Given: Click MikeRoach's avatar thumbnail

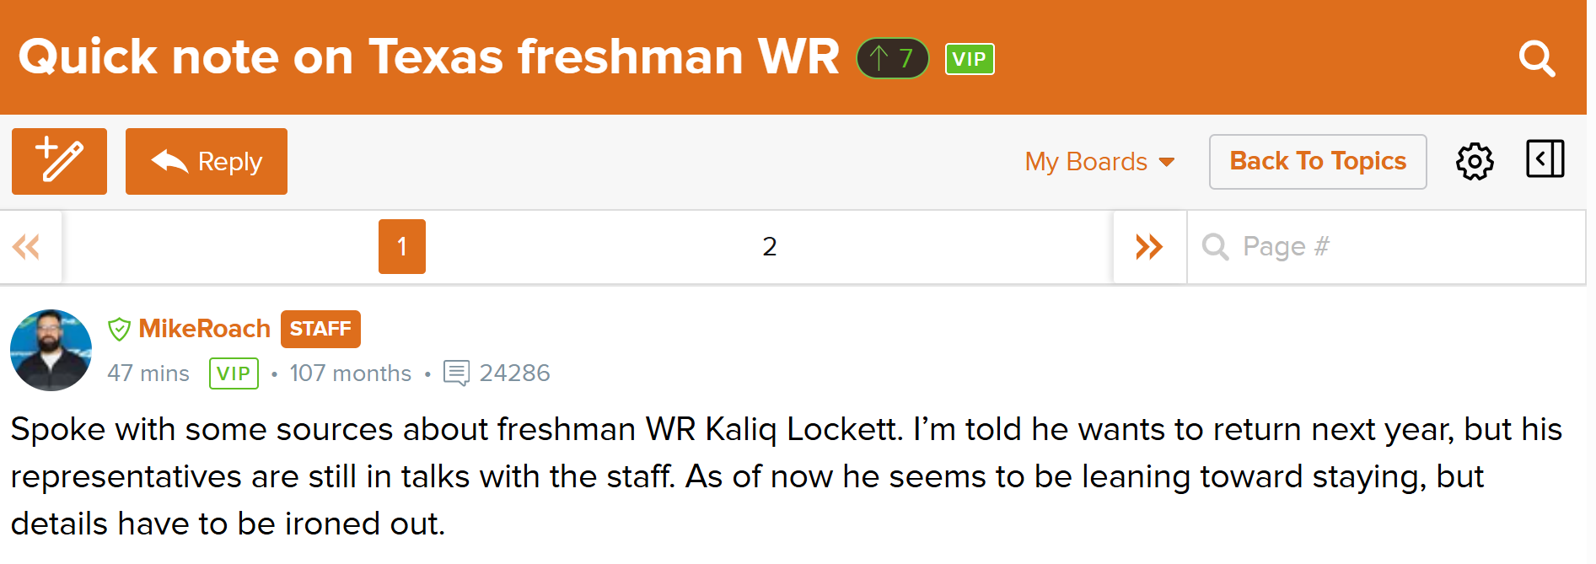Looking at the screenshot, I should pyautogui.click(x=51, y=350).
